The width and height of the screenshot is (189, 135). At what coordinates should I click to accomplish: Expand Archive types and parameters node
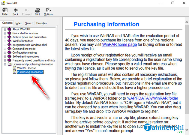click(x=5, y=37)
